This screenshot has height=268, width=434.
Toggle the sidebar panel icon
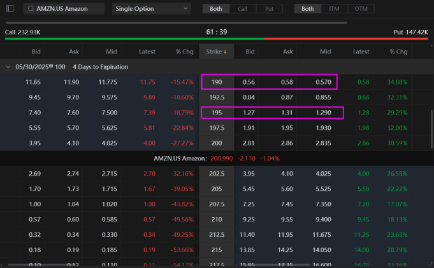(10, 8)
